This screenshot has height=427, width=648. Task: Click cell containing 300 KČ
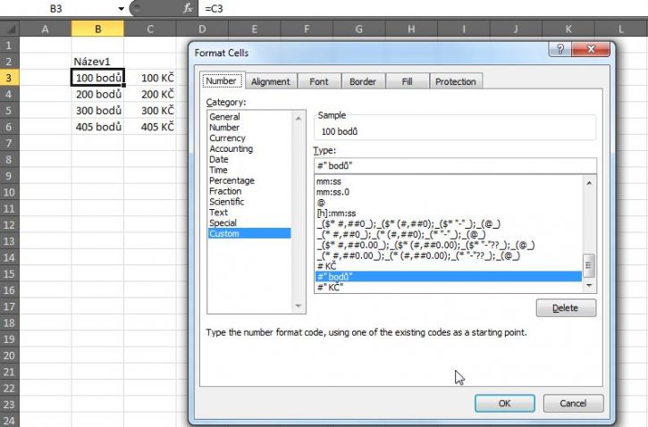click(150, 111)
